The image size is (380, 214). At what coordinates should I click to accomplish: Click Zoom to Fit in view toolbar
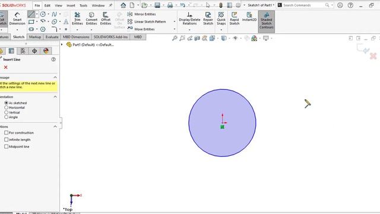pos(175,38)
